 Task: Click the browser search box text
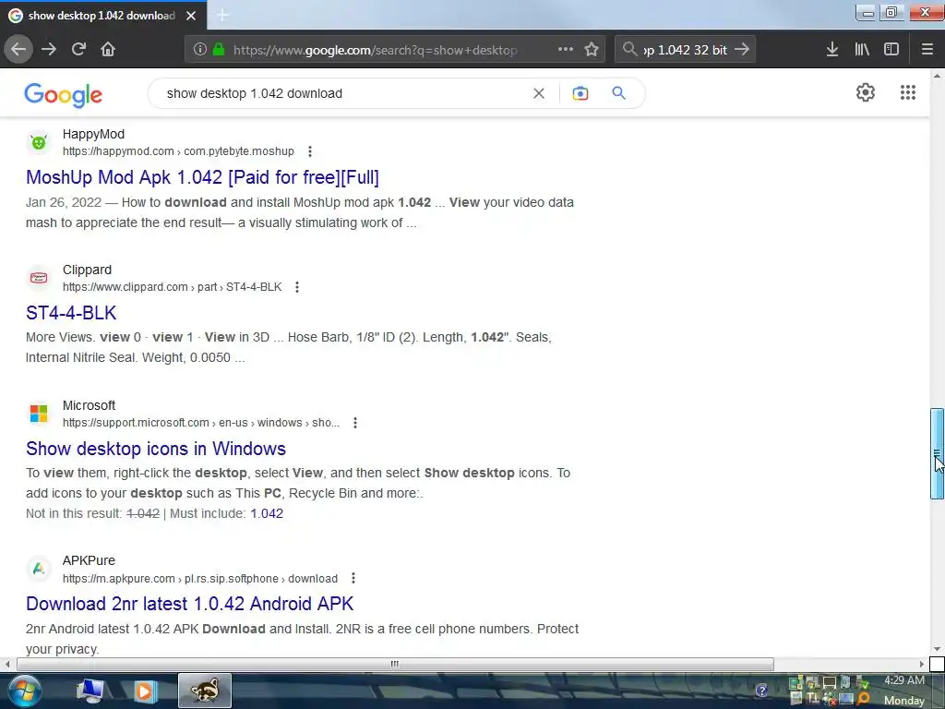tap(686, 50)
